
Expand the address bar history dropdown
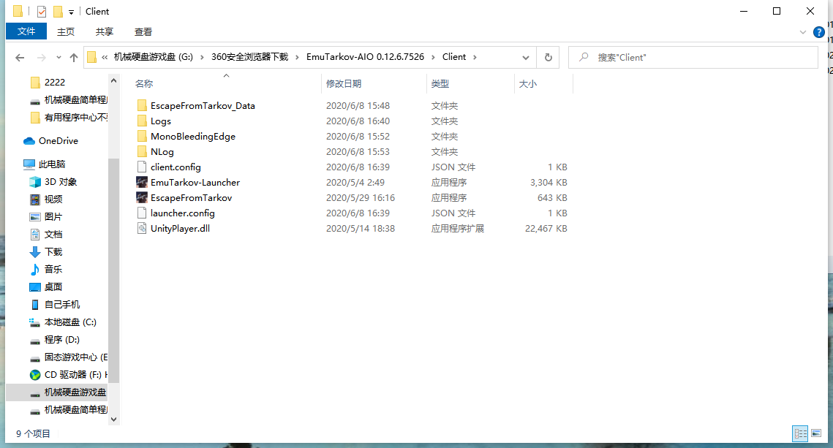pyautogui.click(x=525, y=57)
